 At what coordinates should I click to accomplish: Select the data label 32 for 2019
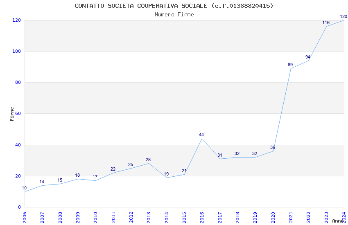pos(255,153)
